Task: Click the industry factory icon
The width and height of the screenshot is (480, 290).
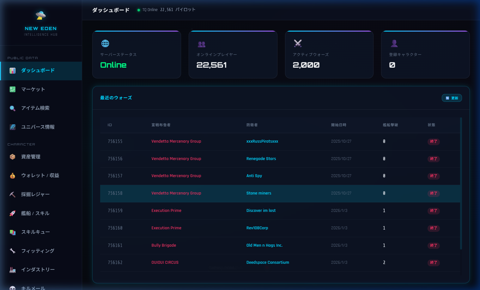Action: [13, 270]
